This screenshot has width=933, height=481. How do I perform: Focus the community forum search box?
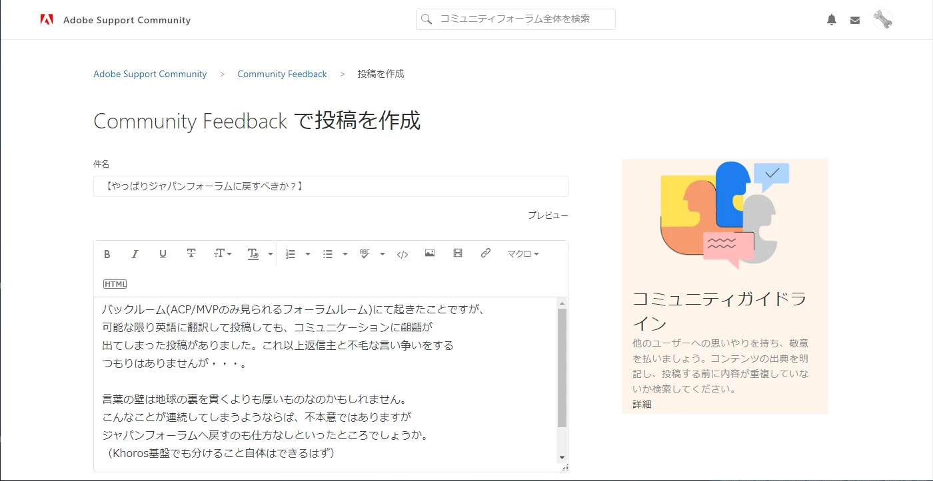point(516,19)
